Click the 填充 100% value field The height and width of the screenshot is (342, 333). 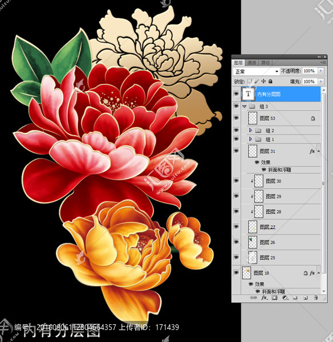pyautogui.click(x=310, y=82)
